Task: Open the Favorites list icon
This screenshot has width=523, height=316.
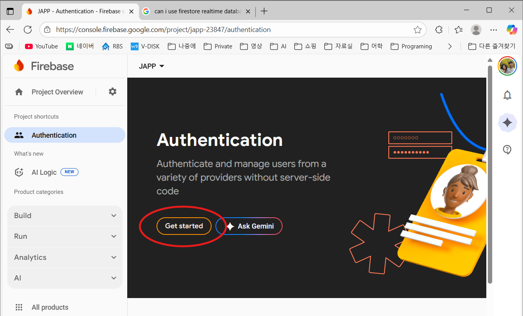Action: pyautogui.click(x=459, y=30)
